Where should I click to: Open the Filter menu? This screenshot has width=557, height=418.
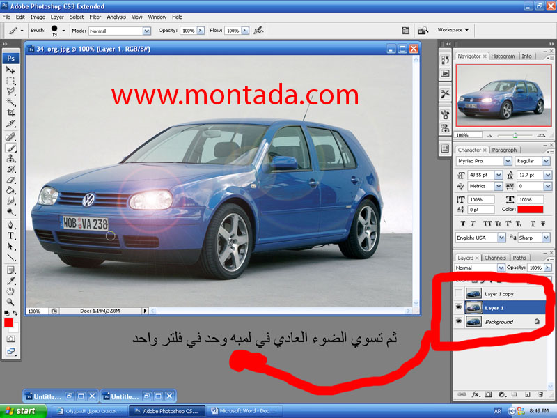[x=95, y=17]
